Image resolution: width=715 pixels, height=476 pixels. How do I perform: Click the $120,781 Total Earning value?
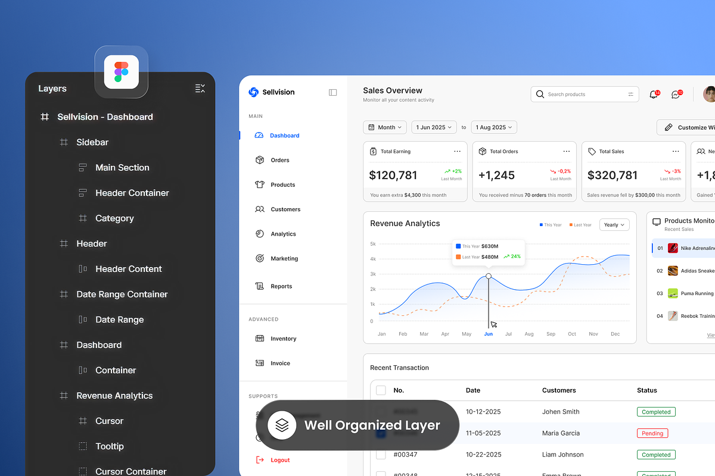pos(393,175)
